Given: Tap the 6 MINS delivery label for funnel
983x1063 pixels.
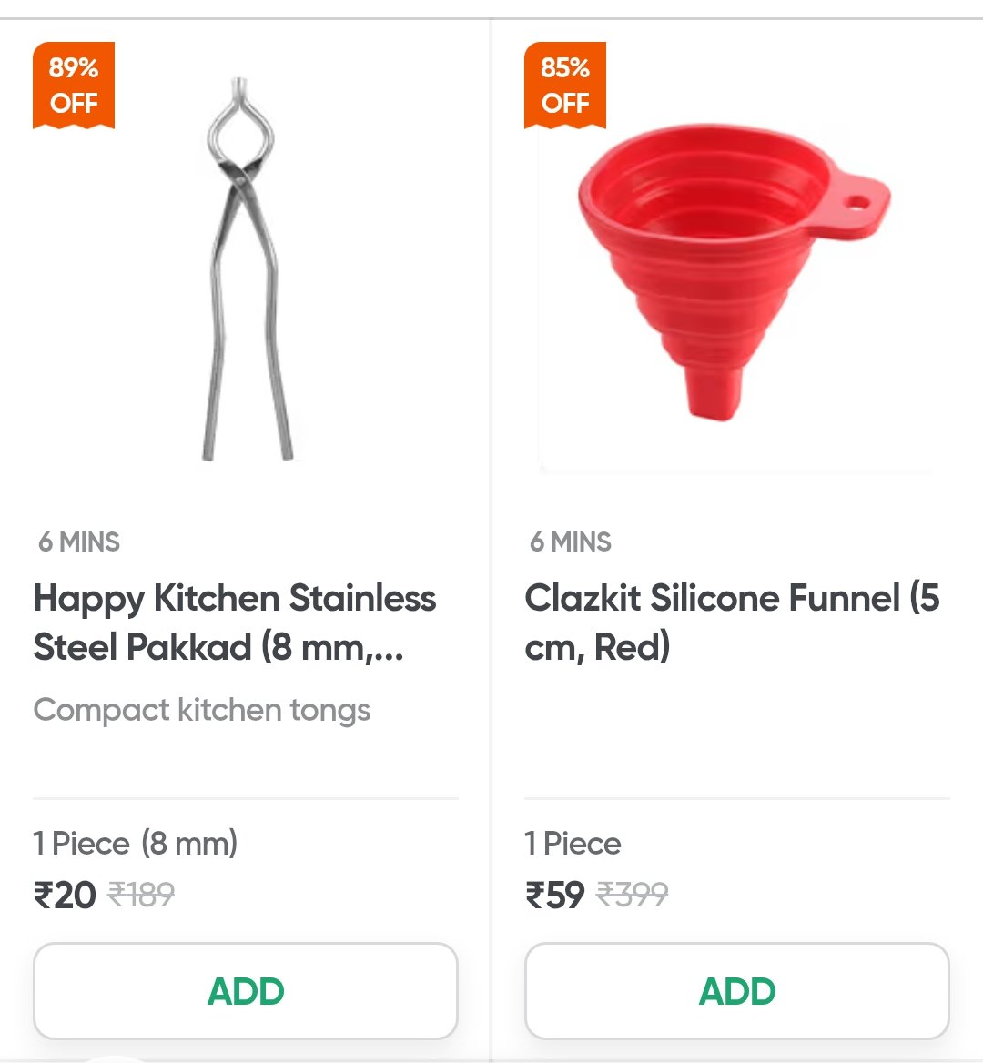Looking at the screenshot, I should pos(570,542).
